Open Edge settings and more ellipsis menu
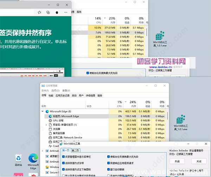This screenshot has width=211, height=177. 66,12
